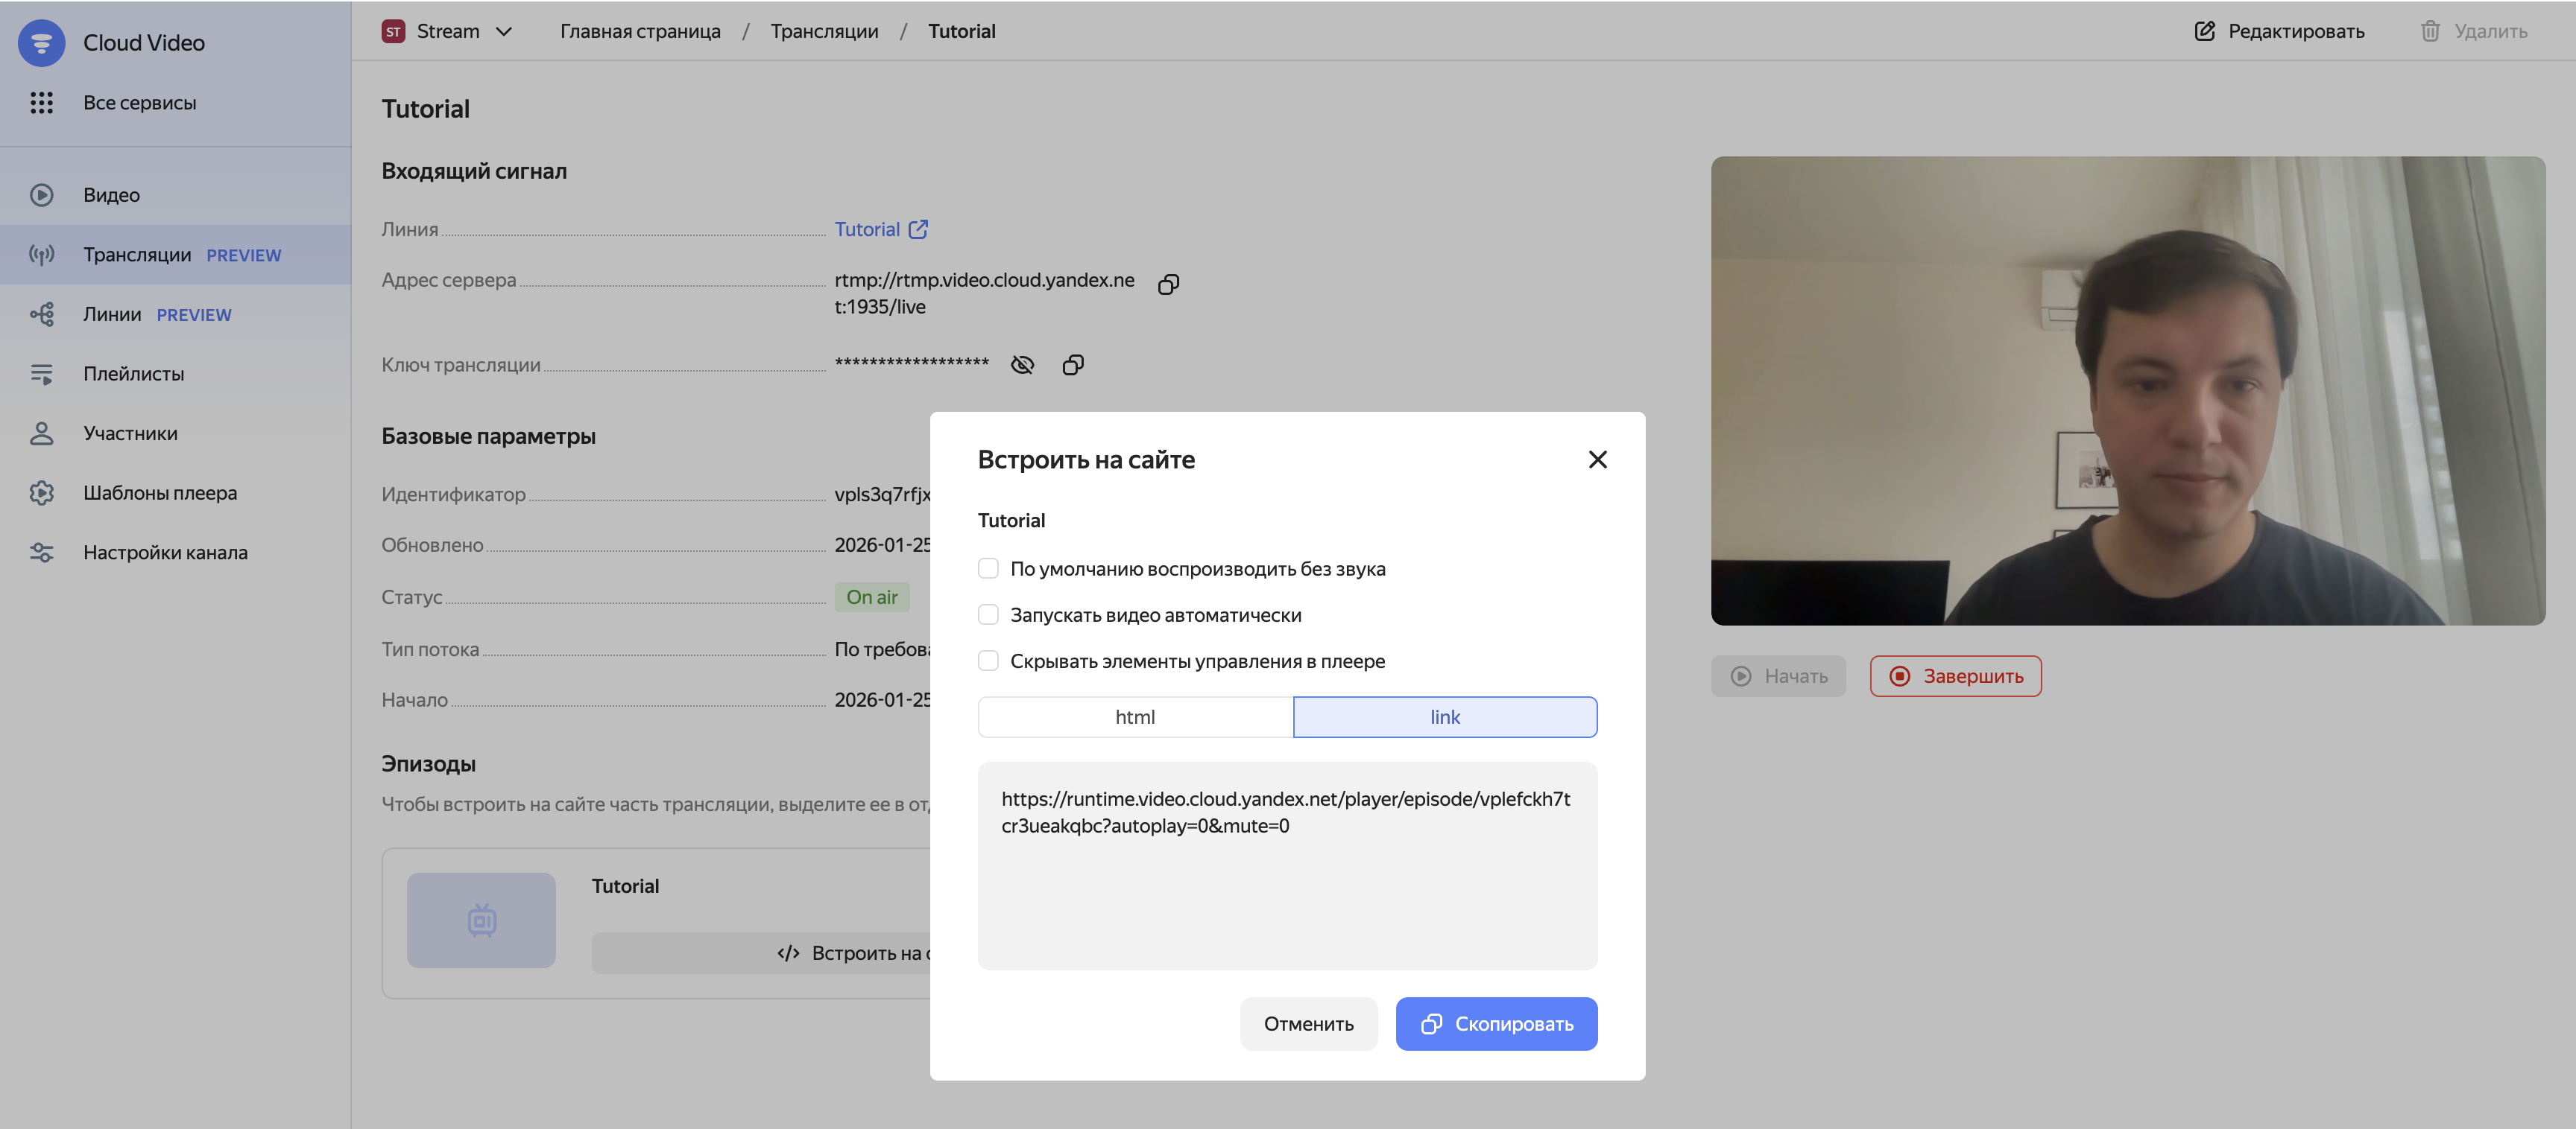Copy the stream key
Image resolution: width=2576 pixels, height=1129 pixels.
point(1073,363)
